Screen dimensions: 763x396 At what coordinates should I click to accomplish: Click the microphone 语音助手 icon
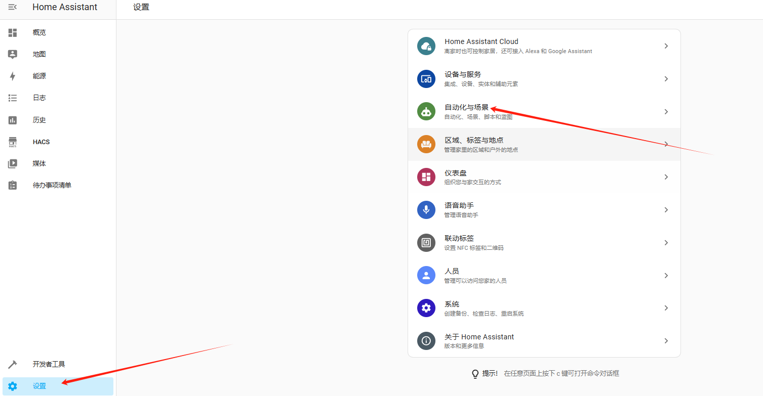point(426,210)
